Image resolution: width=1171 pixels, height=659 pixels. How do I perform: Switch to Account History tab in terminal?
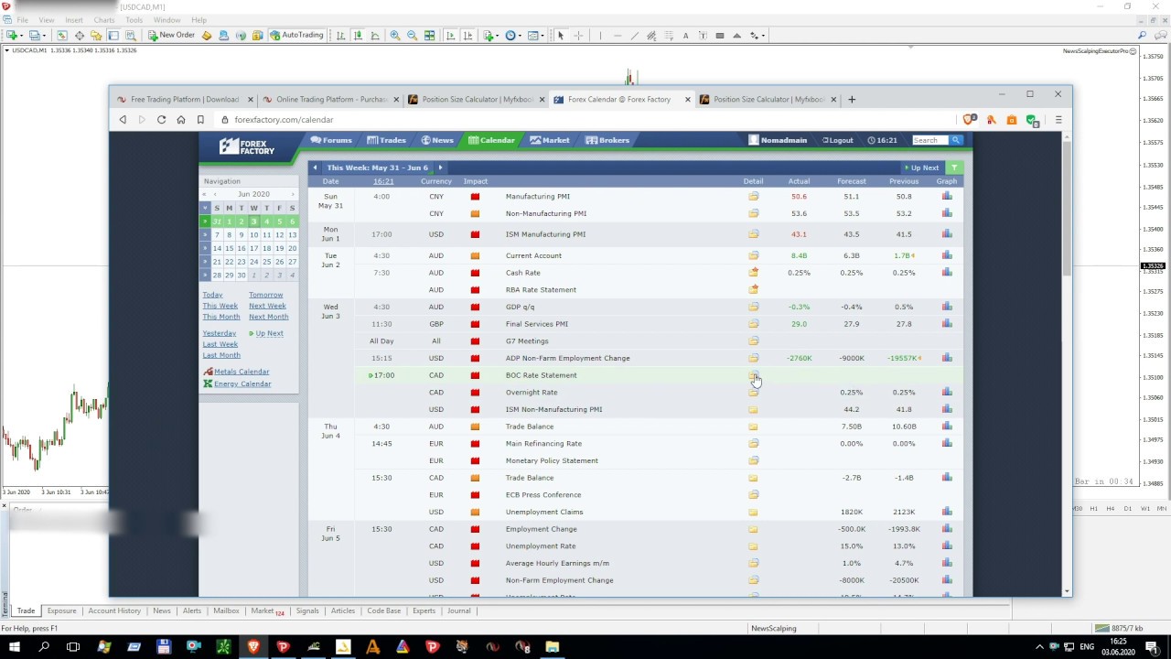click(x=114, y=610)
